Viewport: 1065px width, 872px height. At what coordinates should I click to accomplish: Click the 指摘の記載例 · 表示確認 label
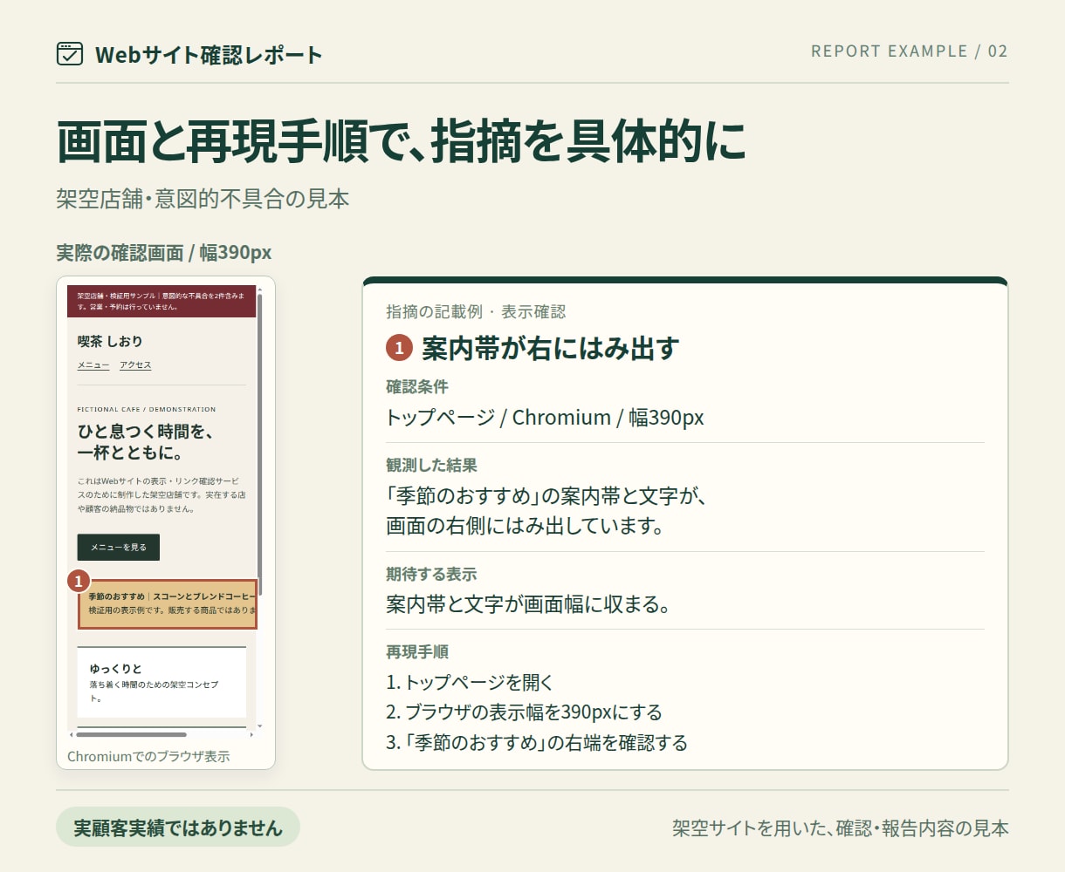point(476,311)
